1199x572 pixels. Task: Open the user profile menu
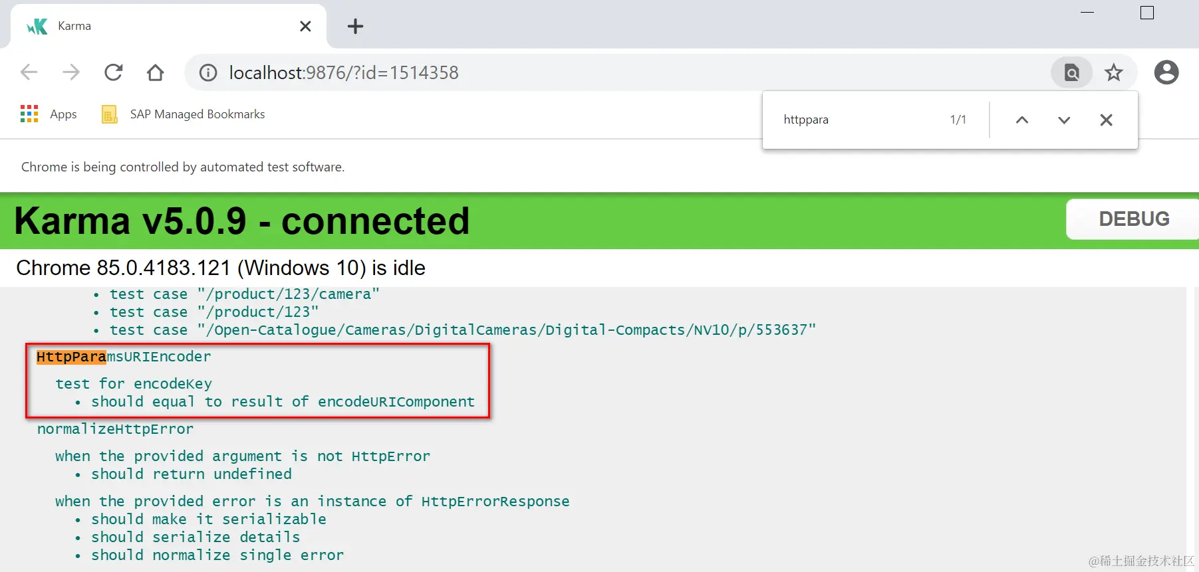point(1166,72)
